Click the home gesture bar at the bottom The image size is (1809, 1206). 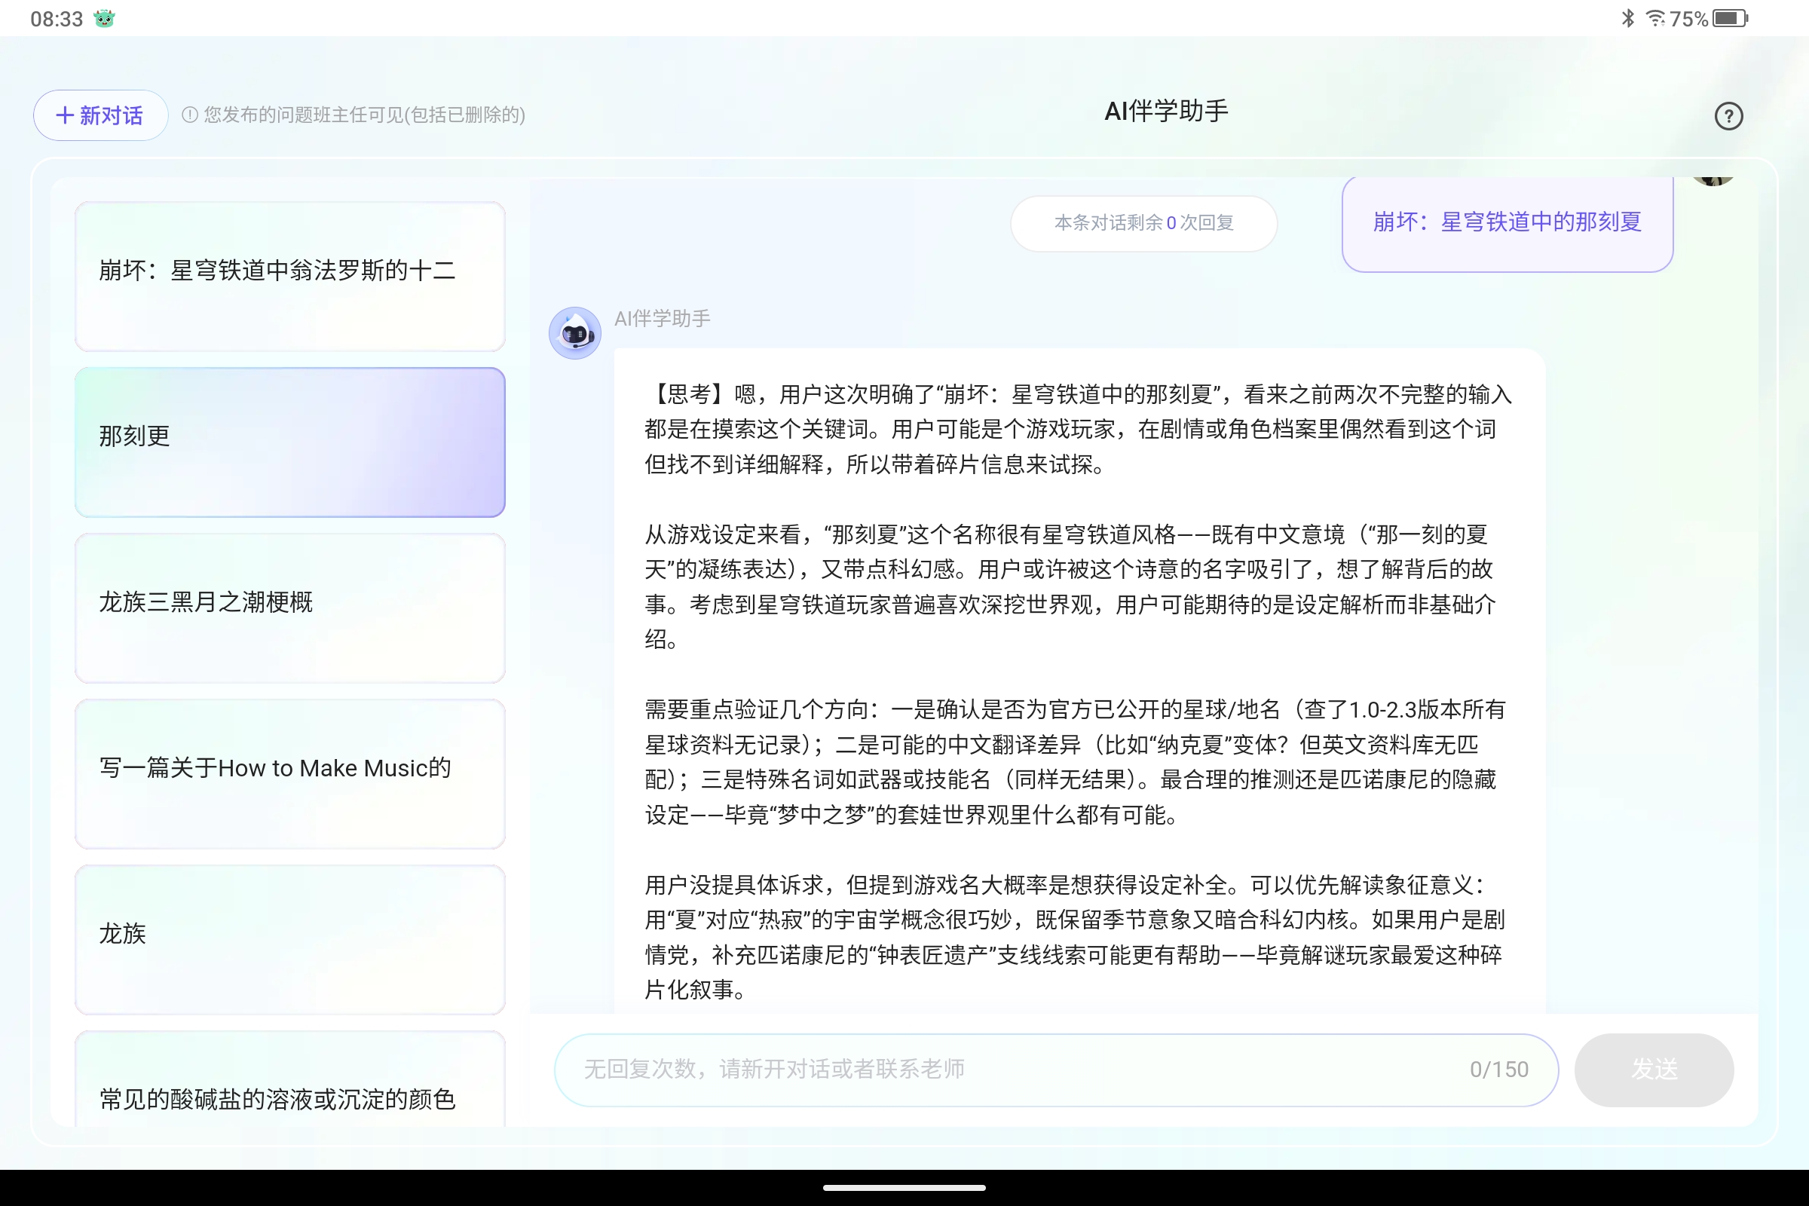[904, 1188]
